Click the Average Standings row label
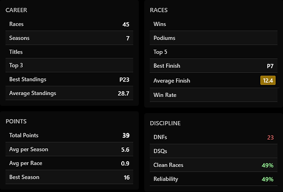 coord(33,93)
